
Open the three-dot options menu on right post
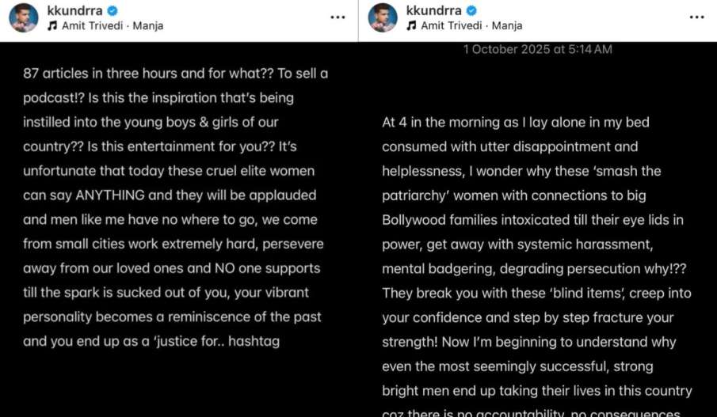pyautogui.click(x=696, y=17)
